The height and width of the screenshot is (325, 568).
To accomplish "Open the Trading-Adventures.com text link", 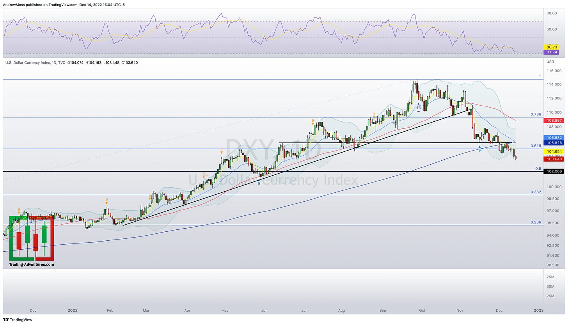I will point(32,265).
